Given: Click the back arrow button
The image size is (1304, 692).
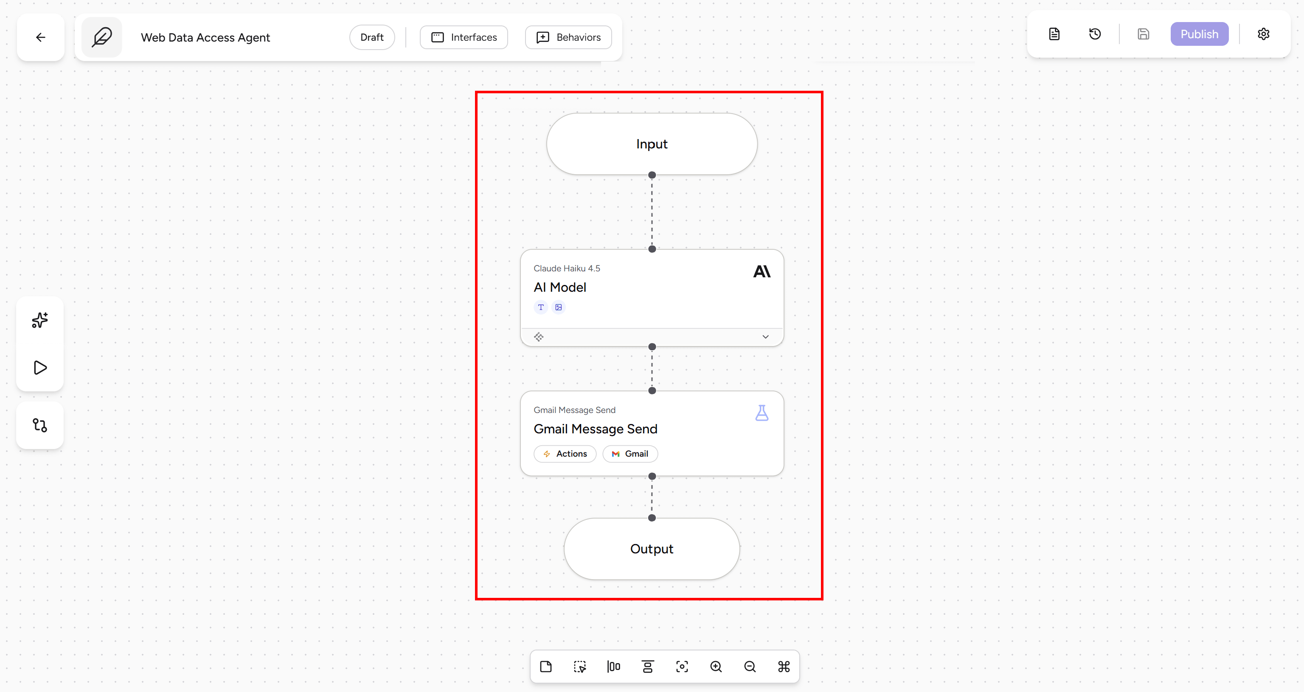Looking at the screenshot, I should (x=40, y=37).
